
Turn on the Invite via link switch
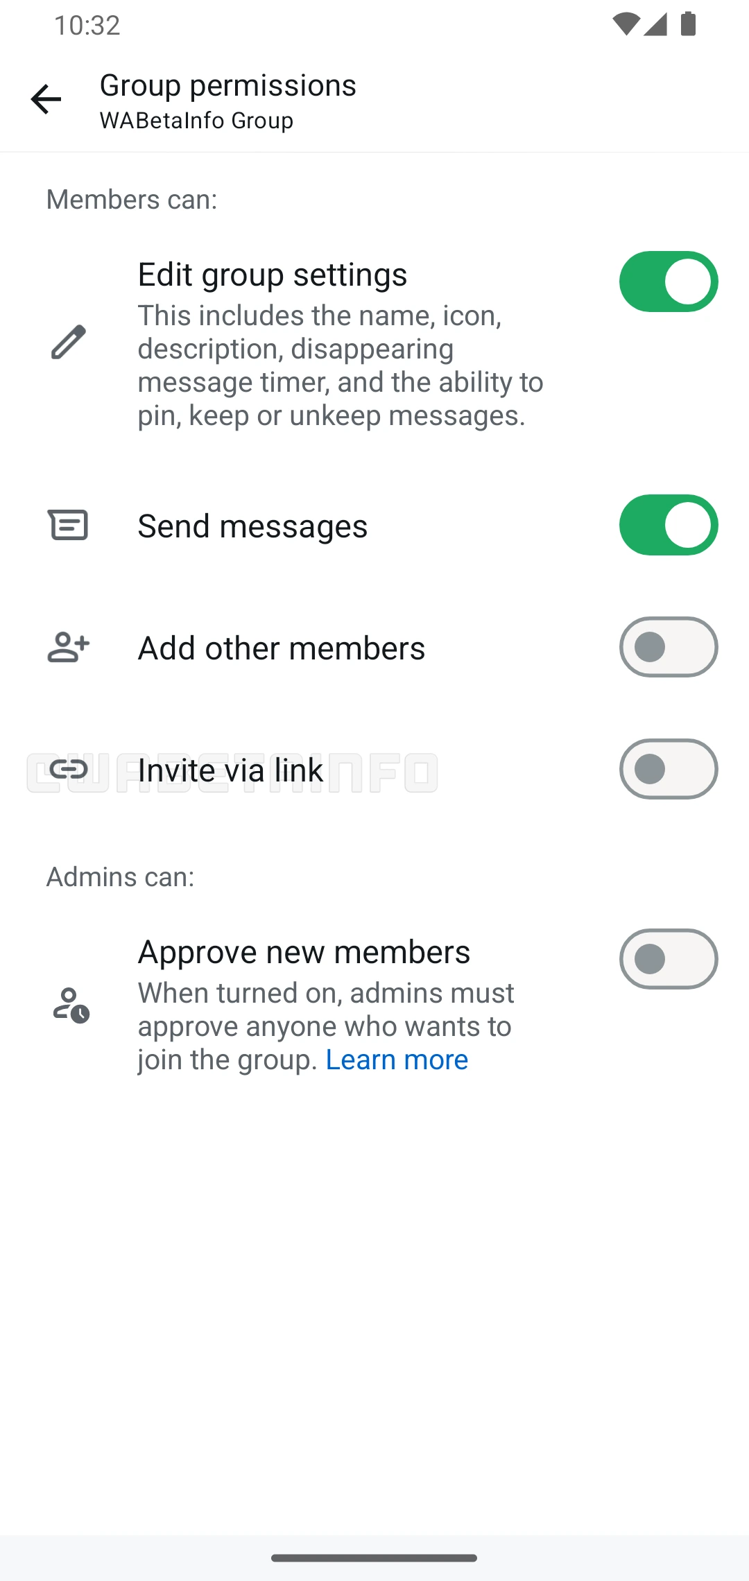click(668, 769)
